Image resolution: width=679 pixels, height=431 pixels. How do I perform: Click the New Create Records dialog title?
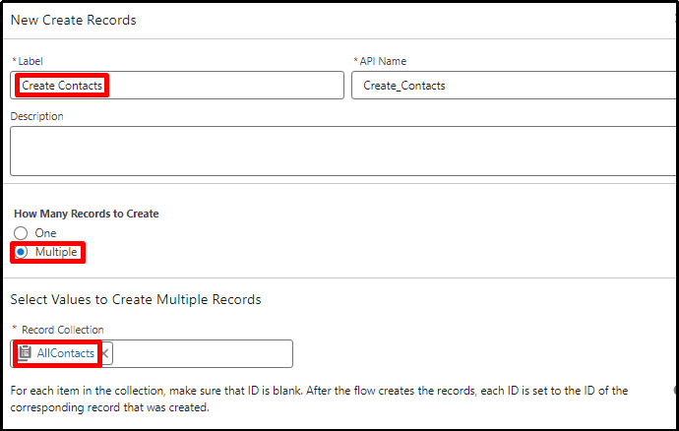[73, 20]
